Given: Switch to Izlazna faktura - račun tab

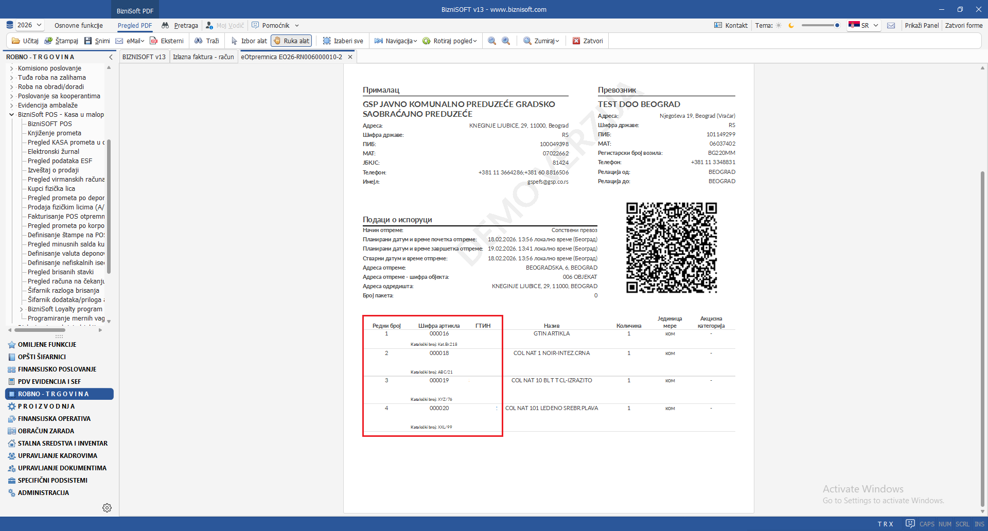Looking at the screenshot, I should click(203, 57).
